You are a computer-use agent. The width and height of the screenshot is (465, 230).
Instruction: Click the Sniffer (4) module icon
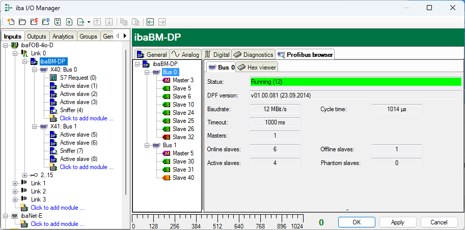point(53,110)
